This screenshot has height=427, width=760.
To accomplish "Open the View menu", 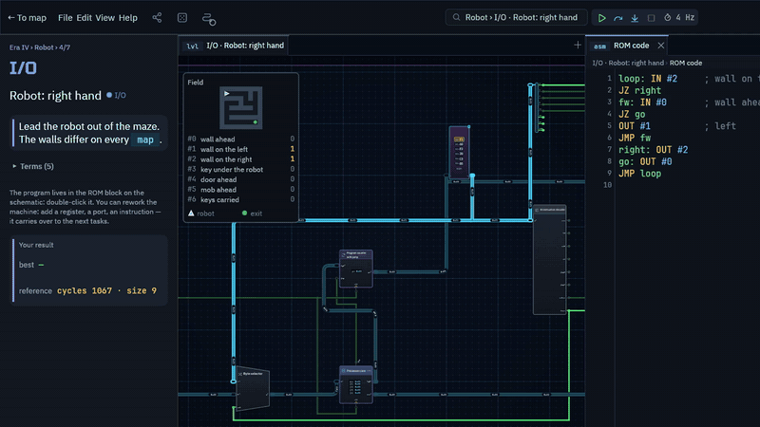I will (104, 18).
